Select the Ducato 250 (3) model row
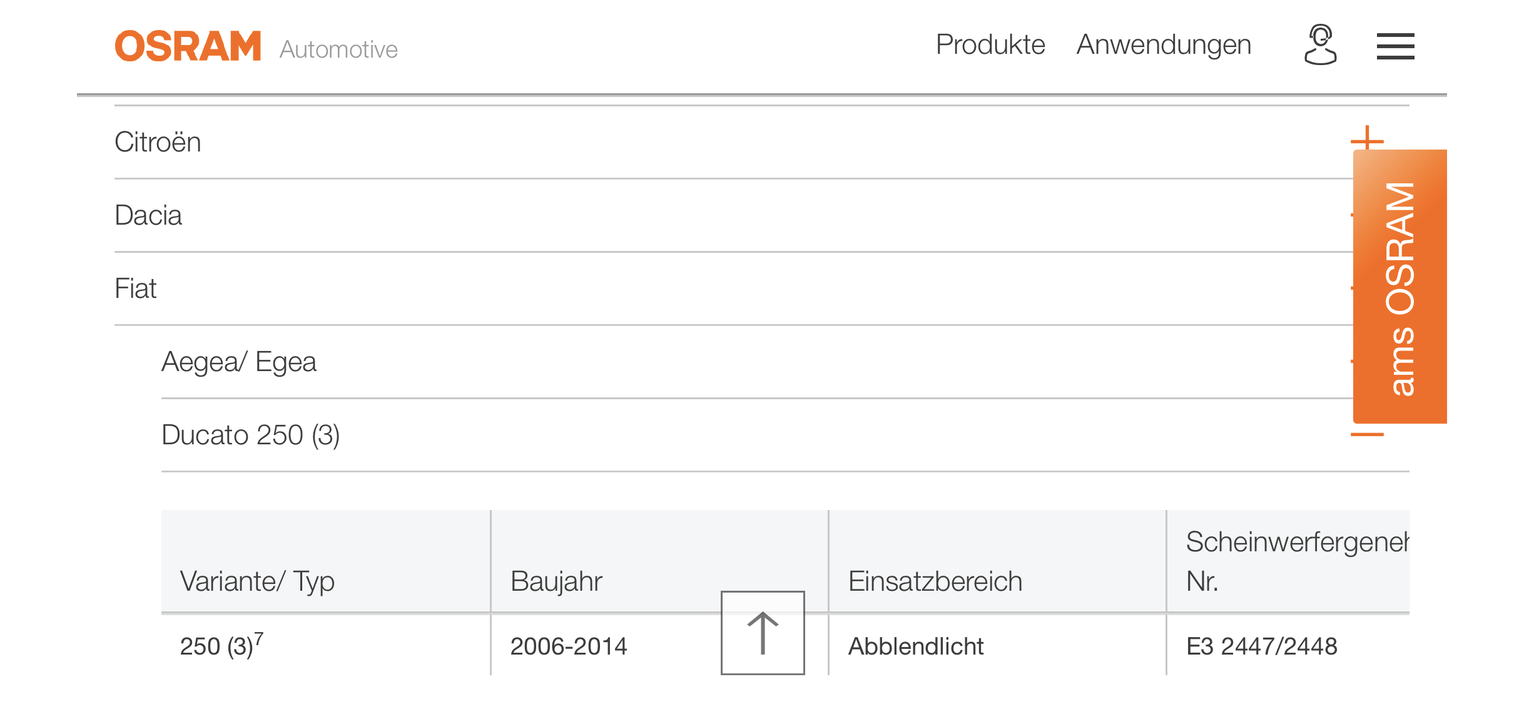 point(785,435)
